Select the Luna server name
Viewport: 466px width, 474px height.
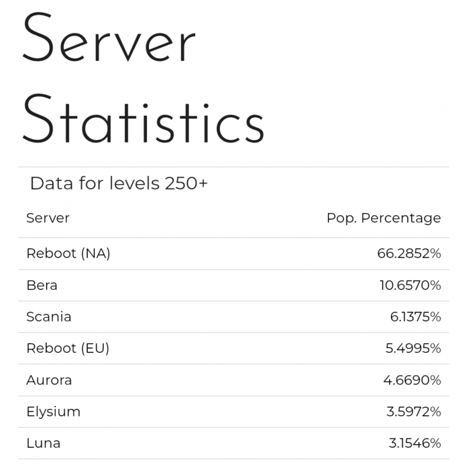pyautogui.click(x=43, y=444)
